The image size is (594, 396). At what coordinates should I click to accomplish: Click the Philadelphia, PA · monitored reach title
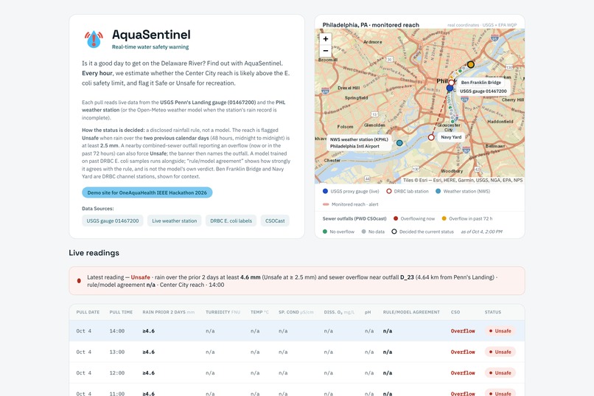pos(371,25)
